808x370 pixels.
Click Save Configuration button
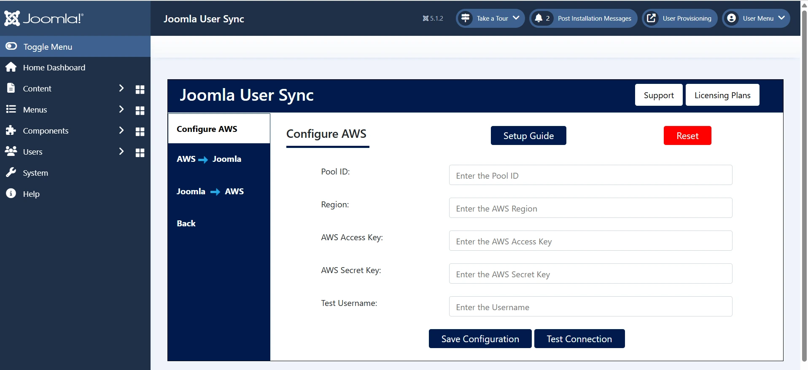pos(480,338)
